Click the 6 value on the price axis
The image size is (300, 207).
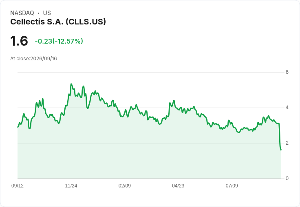287,72
